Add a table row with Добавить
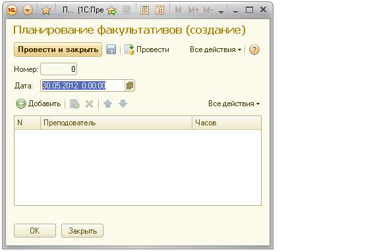371x252 pixels. (x=38, y=104)
